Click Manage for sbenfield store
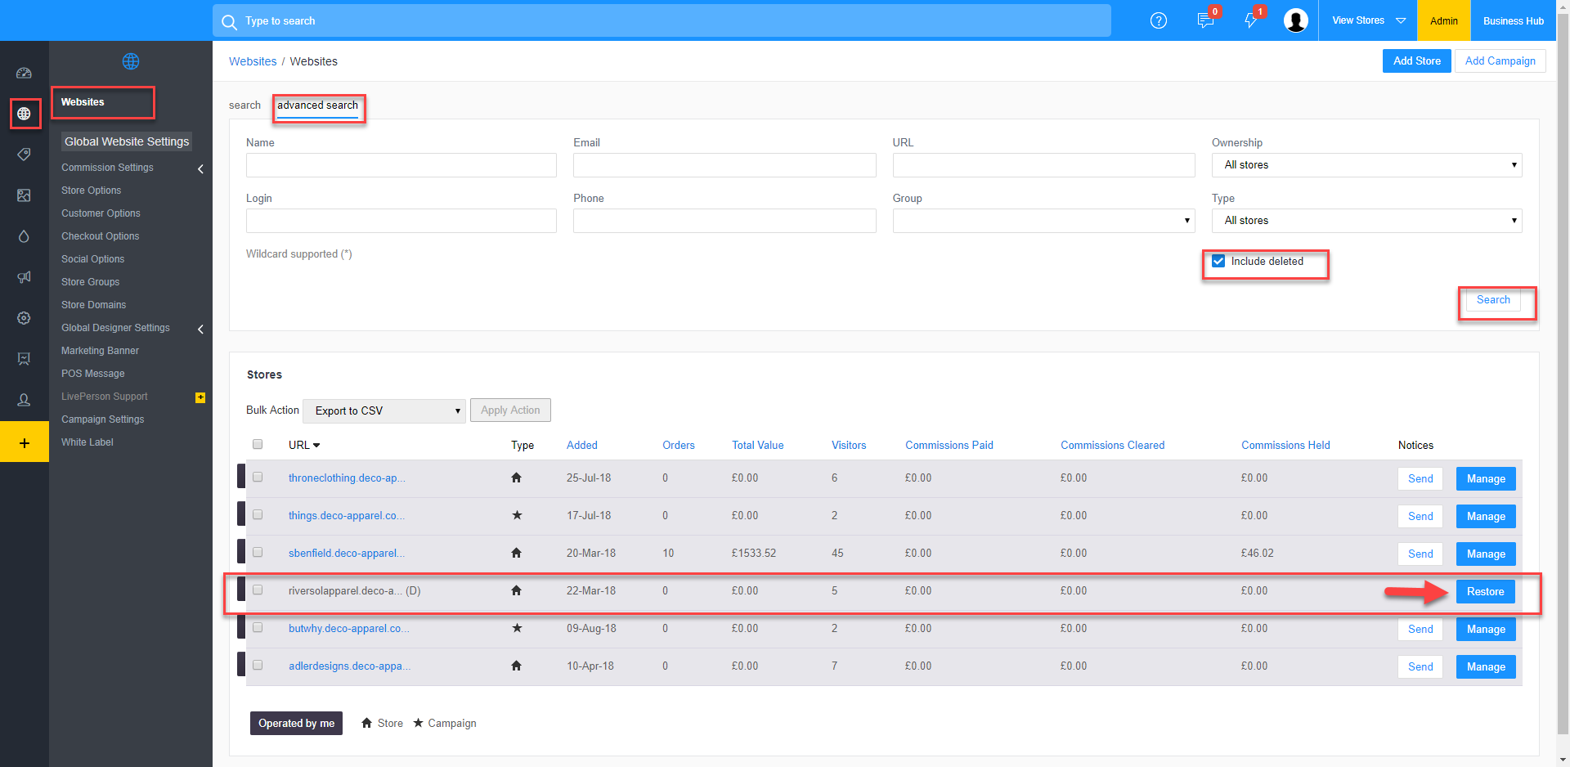Image resolution: width=1570 pixels, height=767 pixels. point(1485,554)
